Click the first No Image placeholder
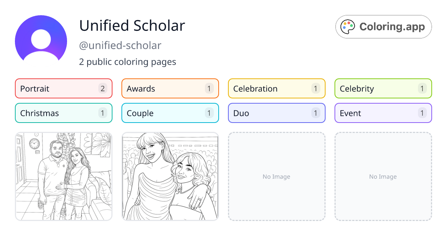 pyautogui.click(x=276, y=176)
